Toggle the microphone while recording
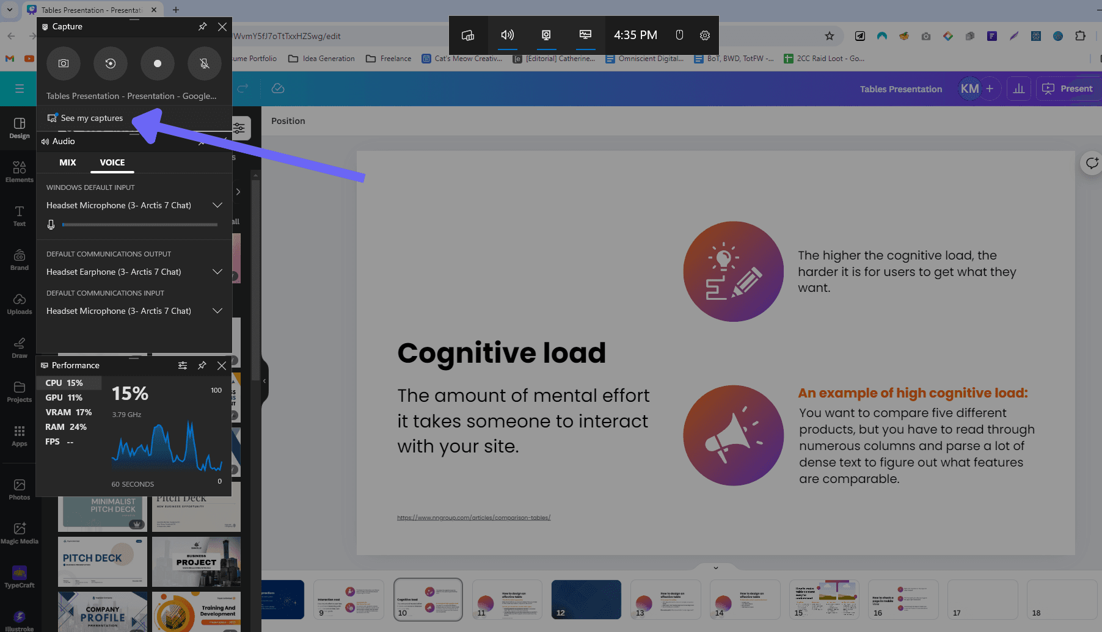Image resolution: width=1102 pixels, height=632 pixels. tap(205, 64)
